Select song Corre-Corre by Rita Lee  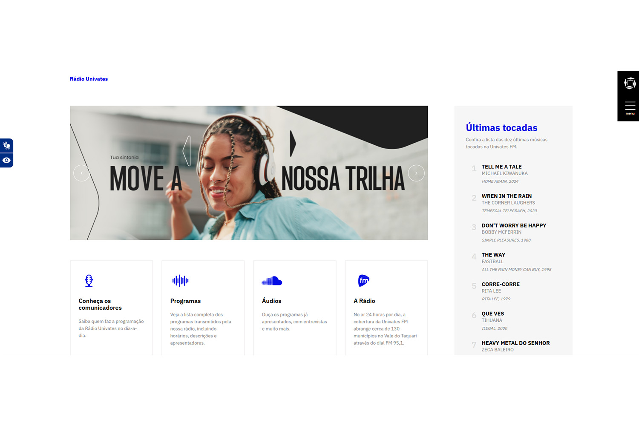(501, 284)
